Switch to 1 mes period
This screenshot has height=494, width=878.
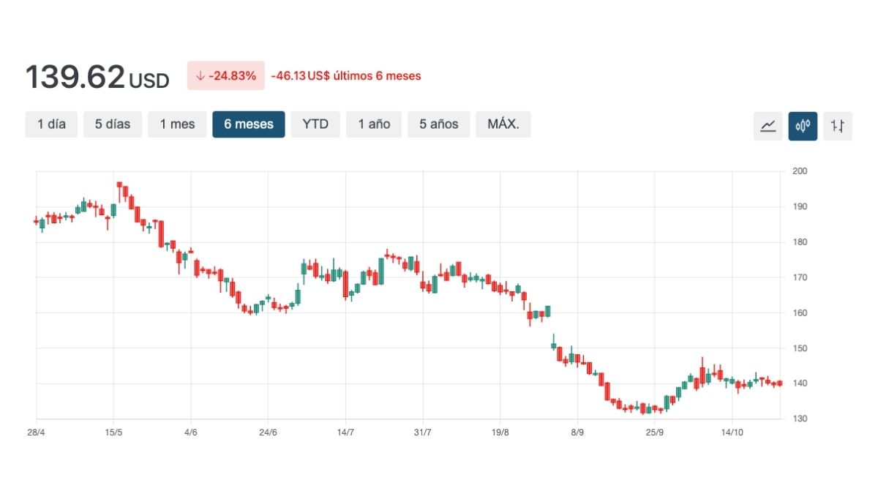point(177,124)
